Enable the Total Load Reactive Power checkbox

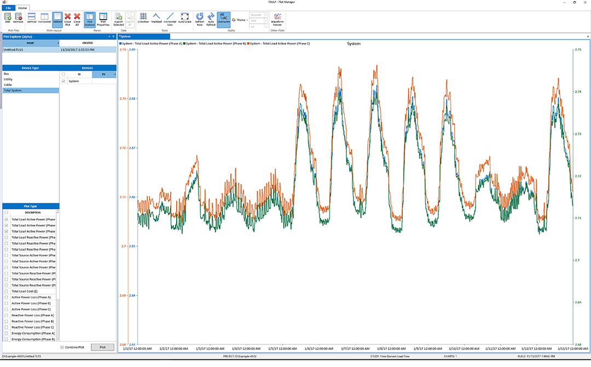tap(7, 237)
